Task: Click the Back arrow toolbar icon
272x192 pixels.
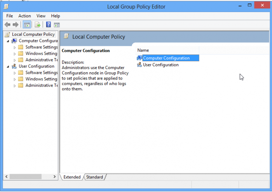Action: pyautogui.click(x=7, y=25)
